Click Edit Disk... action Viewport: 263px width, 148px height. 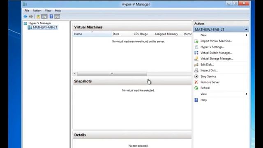tap(207, 65)
